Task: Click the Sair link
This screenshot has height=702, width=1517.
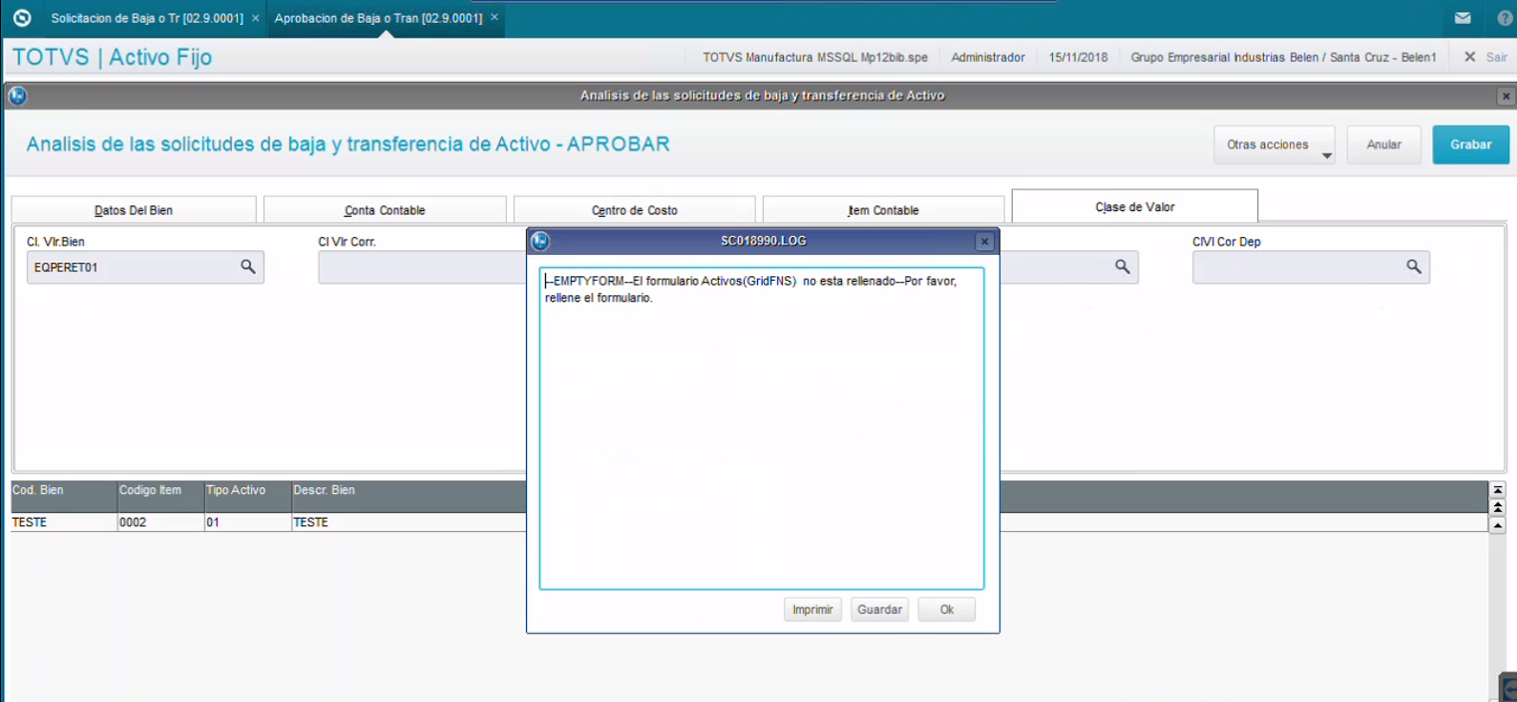Action: pos(1496,57)
